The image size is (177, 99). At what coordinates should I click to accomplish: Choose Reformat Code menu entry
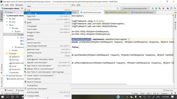[x=48, y=50]
